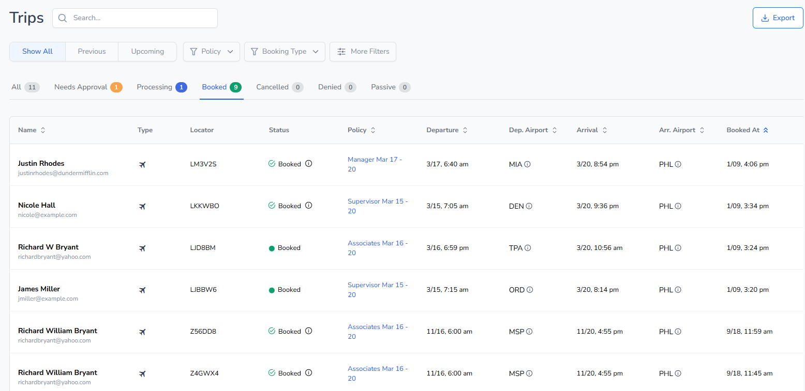Click the info icon beside MIA airport
The height and width of the screenshot is (391, 805).
click(x=527, y=164)
